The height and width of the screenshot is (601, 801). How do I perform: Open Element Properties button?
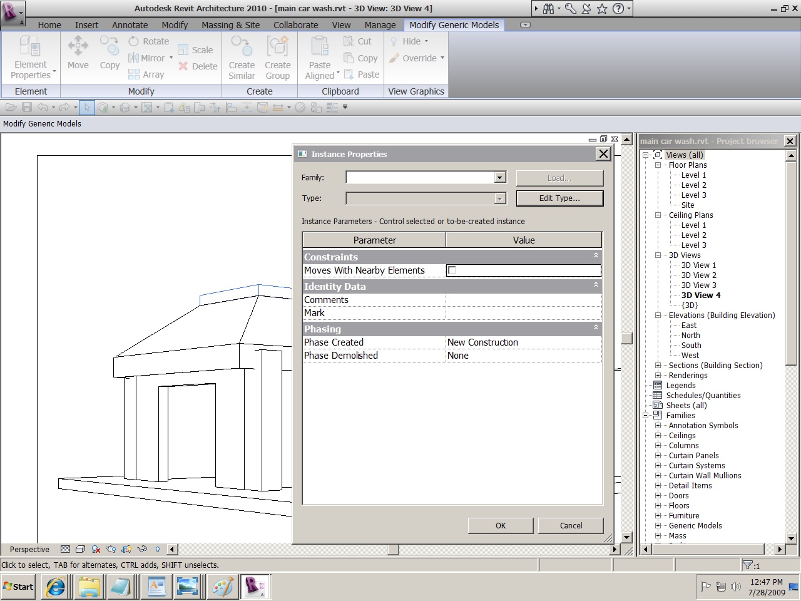pyautogui.click(x=31, y=56)
